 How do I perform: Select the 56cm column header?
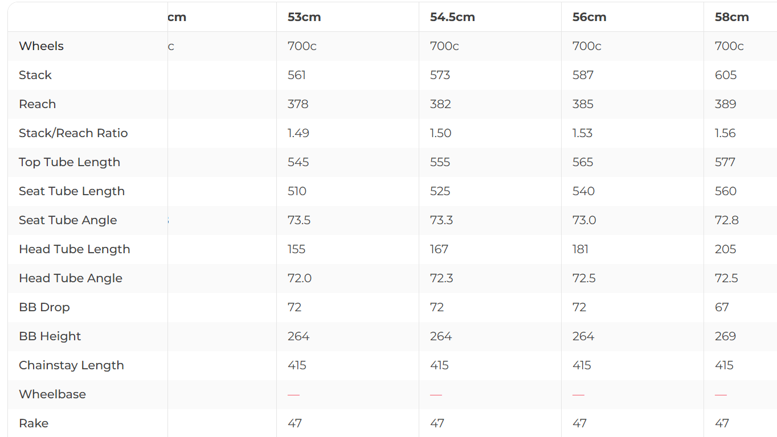click(x=589, y=17)
